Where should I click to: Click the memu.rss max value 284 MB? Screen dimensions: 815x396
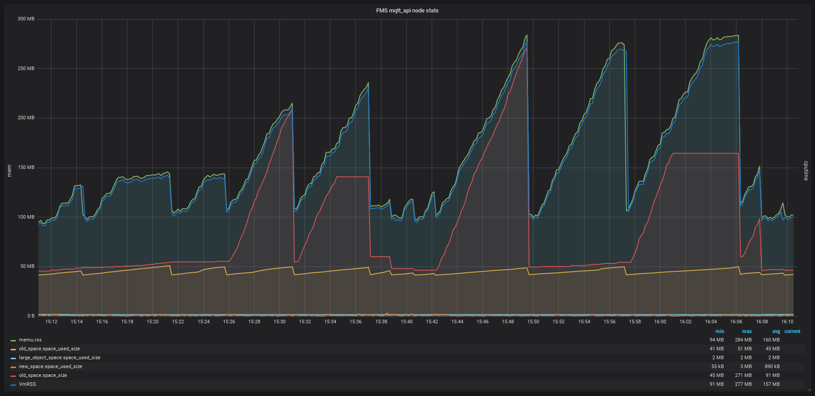[743, 340]
